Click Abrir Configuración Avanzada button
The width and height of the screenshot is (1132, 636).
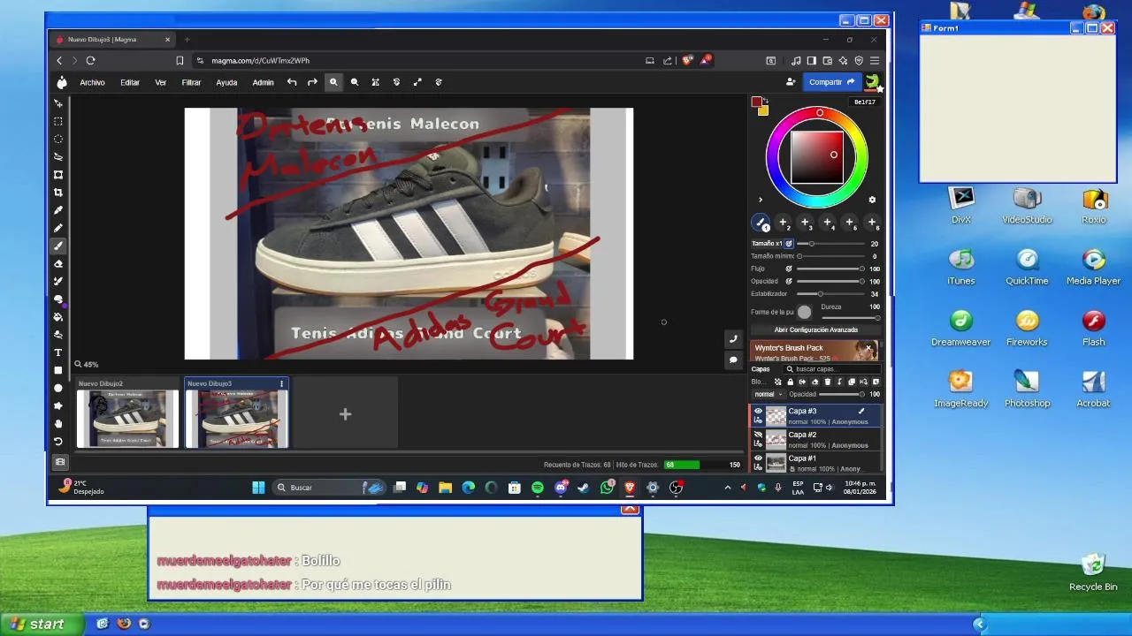click(x=816, y=329)
